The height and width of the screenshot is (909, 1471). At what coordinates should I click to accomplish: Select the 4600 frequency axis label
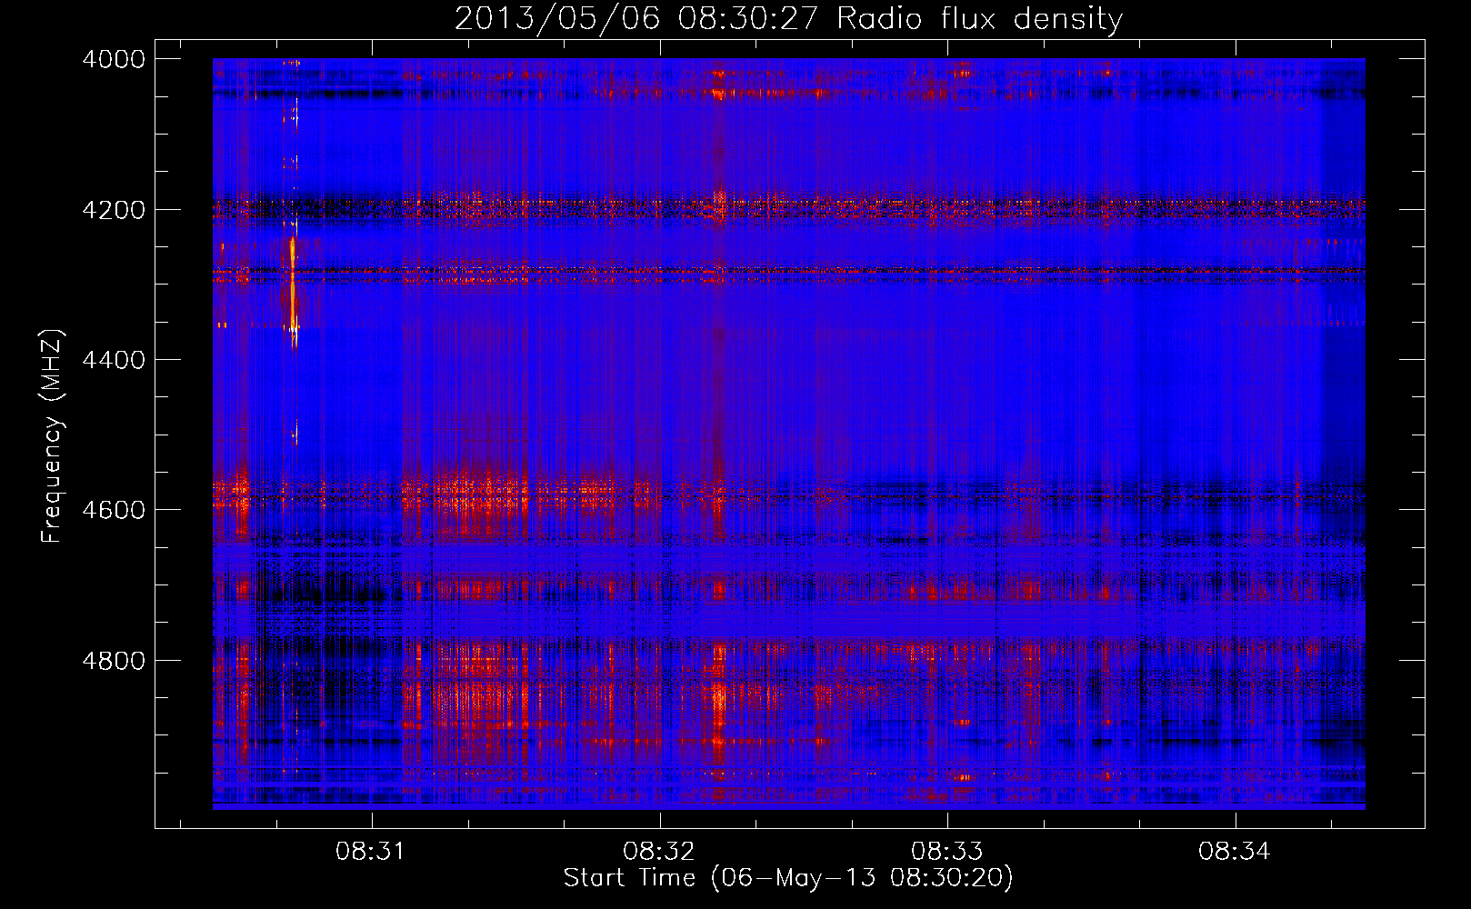tap(114, 510)
